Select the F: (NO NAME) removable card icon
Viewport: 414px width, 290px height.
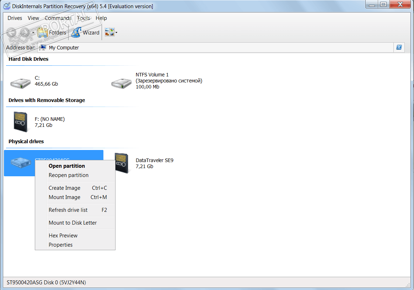click(21, 122)
